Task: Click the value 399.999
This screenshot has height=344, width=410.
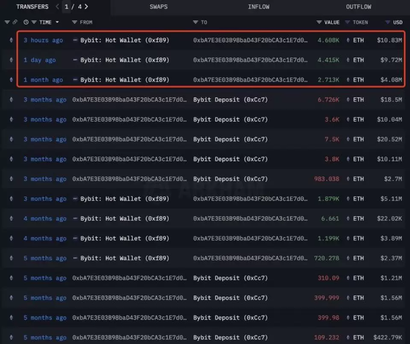Action: [x=327, y=298]
